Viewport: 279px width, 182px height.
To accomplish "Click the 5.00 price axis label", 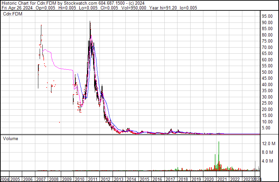I will (x=269, y=128).
